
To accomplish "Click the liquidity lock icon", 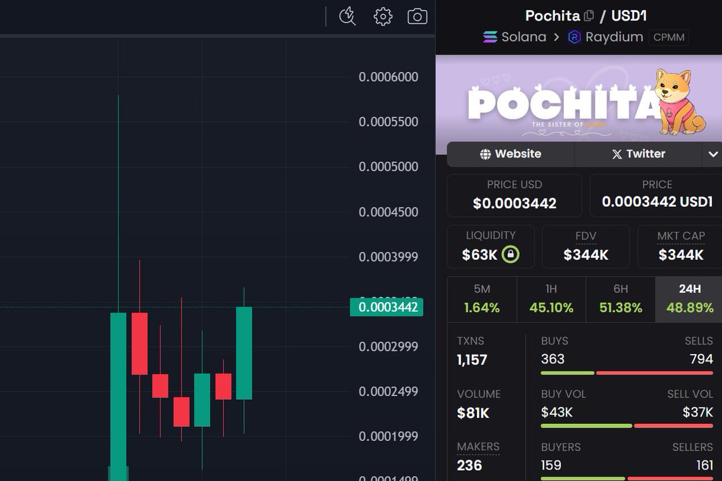I will coord(510,254).
